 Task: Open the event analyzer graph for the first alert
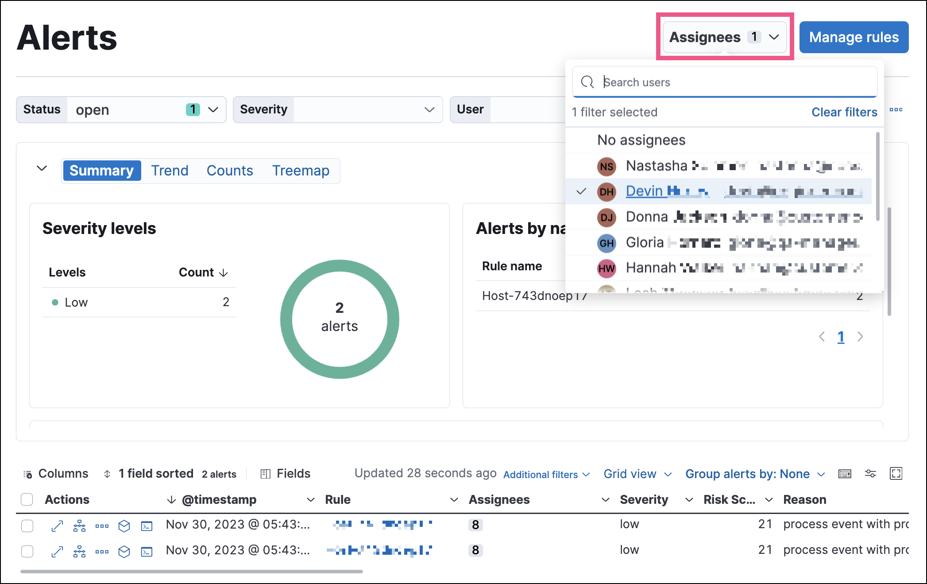coord(80,526)
